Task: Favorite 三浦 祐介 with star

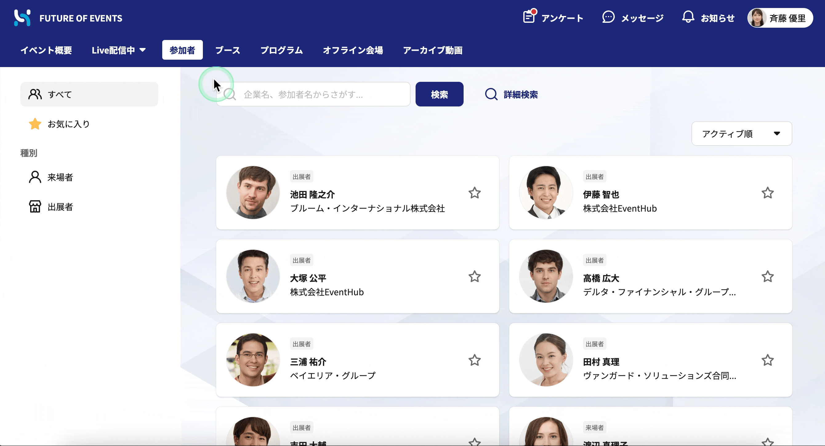Action: (x=474, y=360)
